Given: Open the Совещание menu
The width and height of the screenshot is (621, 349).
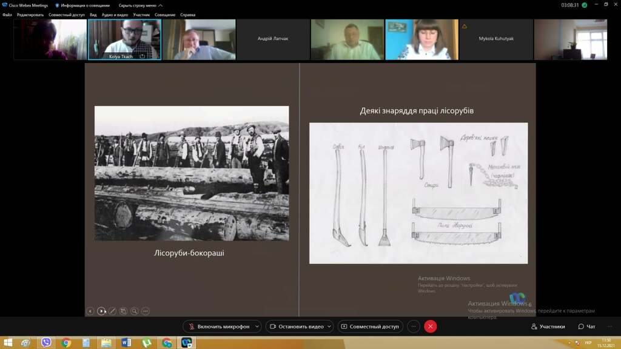Looking at the screenshot, I should click(x=164, y=15).
